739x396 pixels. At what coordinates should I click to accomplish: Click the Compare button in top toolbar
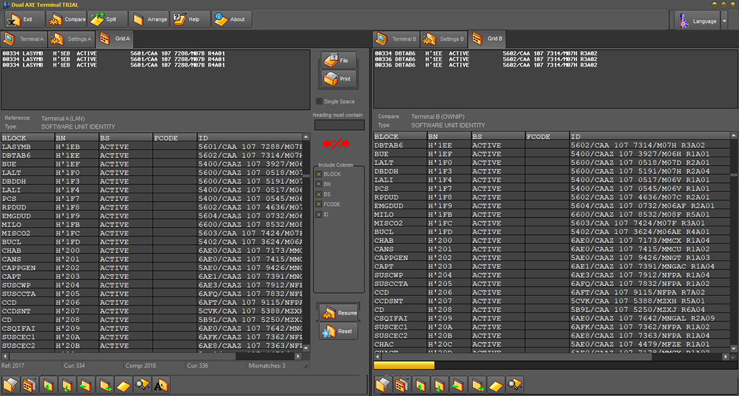coord(66,20)
